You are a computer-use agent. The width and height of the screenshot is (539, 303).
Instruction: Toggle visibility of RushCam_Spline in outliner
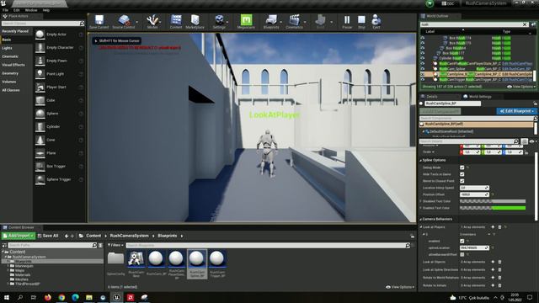tap(423, 69)
